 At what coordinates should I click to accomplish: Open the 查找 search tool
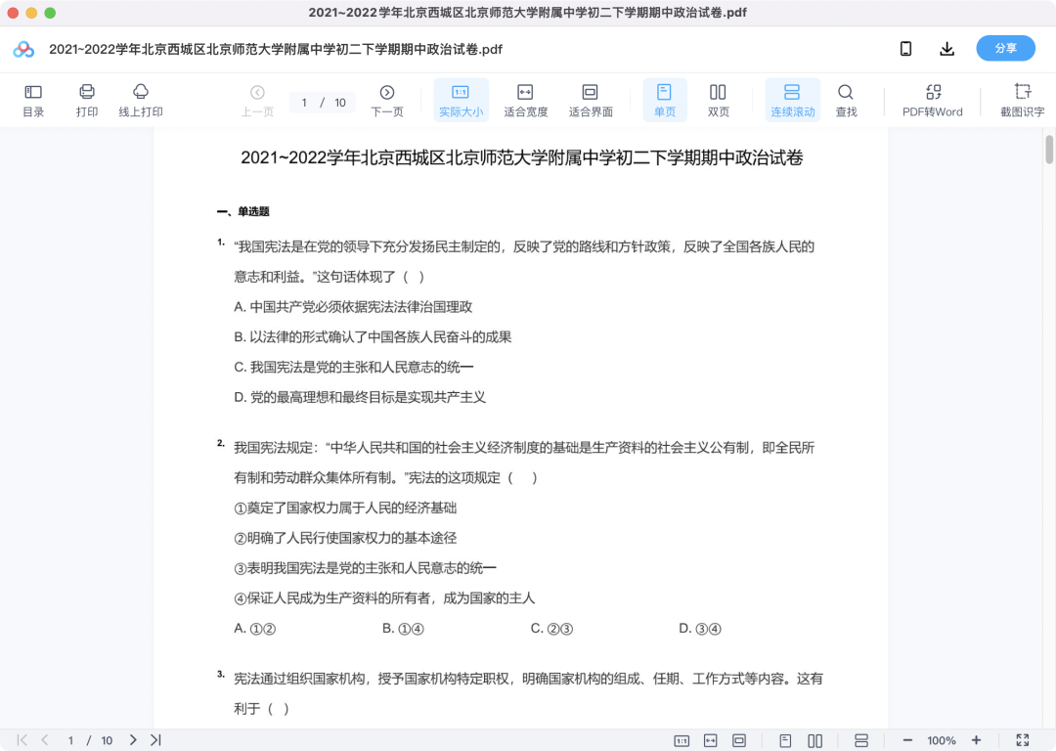pyautogui.click(x=846, y=101)
